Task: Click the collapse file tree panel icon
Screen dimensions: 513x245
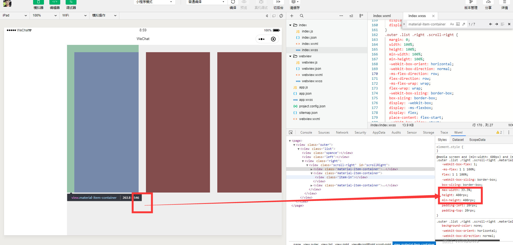Action: coord(361,16)
